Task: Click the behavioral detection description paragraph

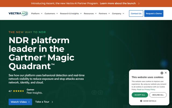Action: tap(46, 79)
